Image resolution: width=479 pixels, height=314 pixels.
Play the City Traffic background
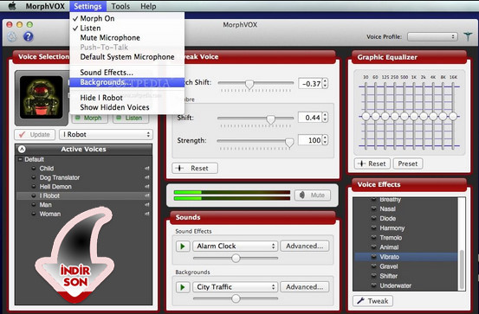tap(183, 287)
